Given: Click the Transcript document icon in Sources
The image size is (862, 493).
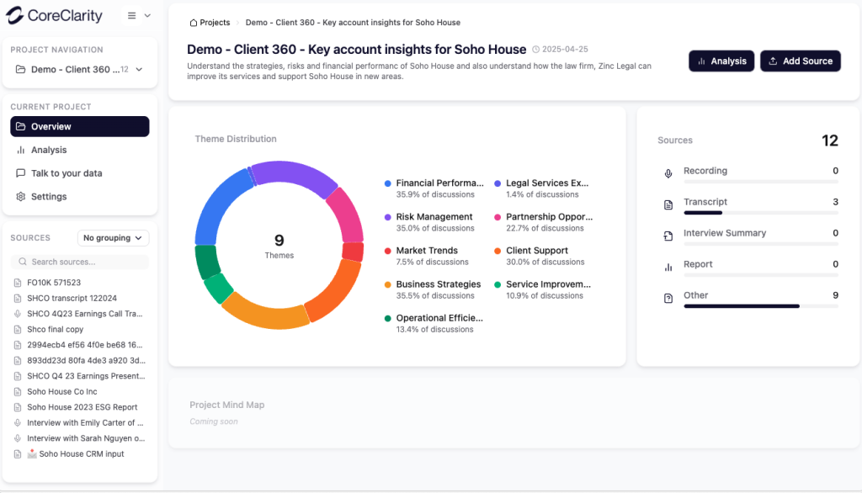Looking at the screenshot, I should click(x=668, y=204).
